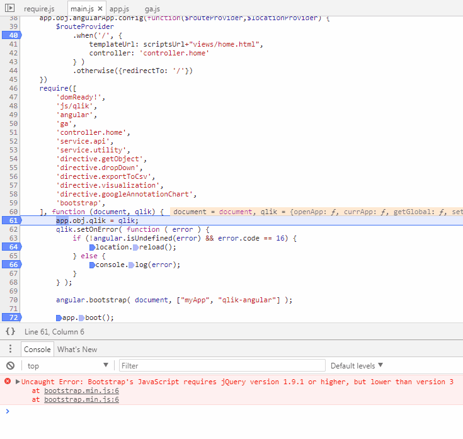Click the console Filter input field
Image resolution: width=463 pixels, height=439 pixels.
[222, 366]
